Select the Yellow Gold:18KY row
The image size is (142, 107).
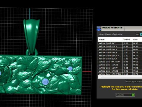click(x=120, y=53)
